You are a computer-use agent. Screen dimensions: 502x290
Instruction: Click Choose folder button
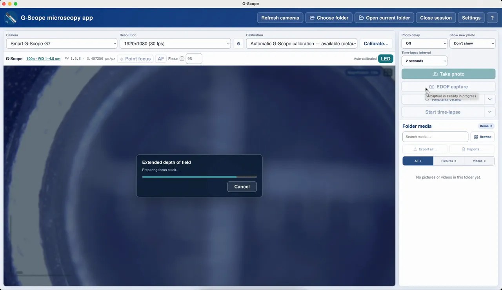pos(329,18)
